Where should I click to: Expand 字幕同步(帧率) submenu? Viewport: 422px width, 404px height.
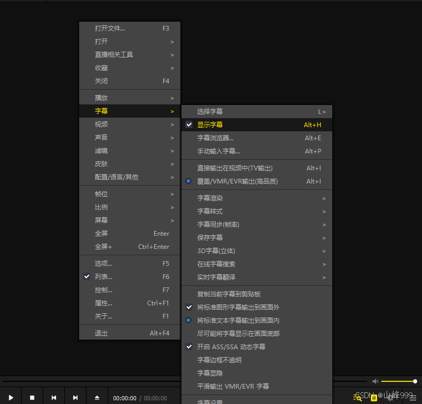pos(257,225)
